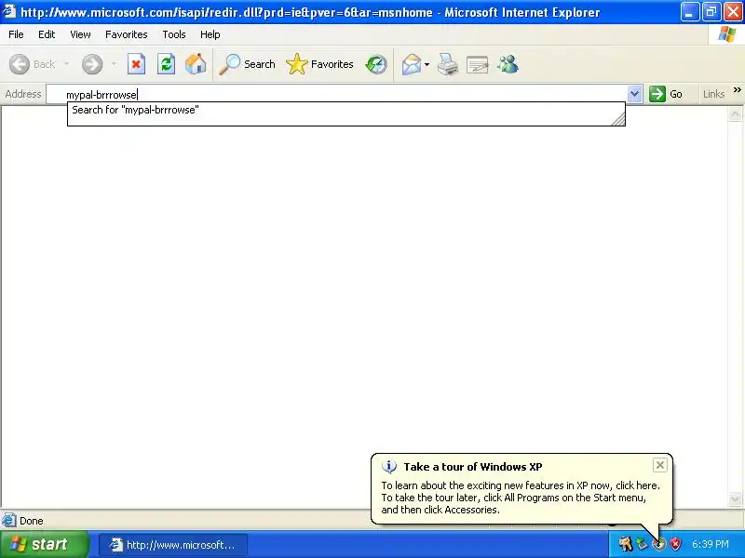Click the Windows tour tray icon
Screen dimensions: 745x558
tap(658, 544)
